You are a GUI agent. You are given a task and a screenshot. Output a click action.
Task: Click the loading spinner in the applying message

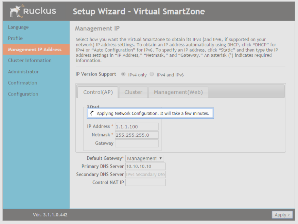[x=92, y=113]
